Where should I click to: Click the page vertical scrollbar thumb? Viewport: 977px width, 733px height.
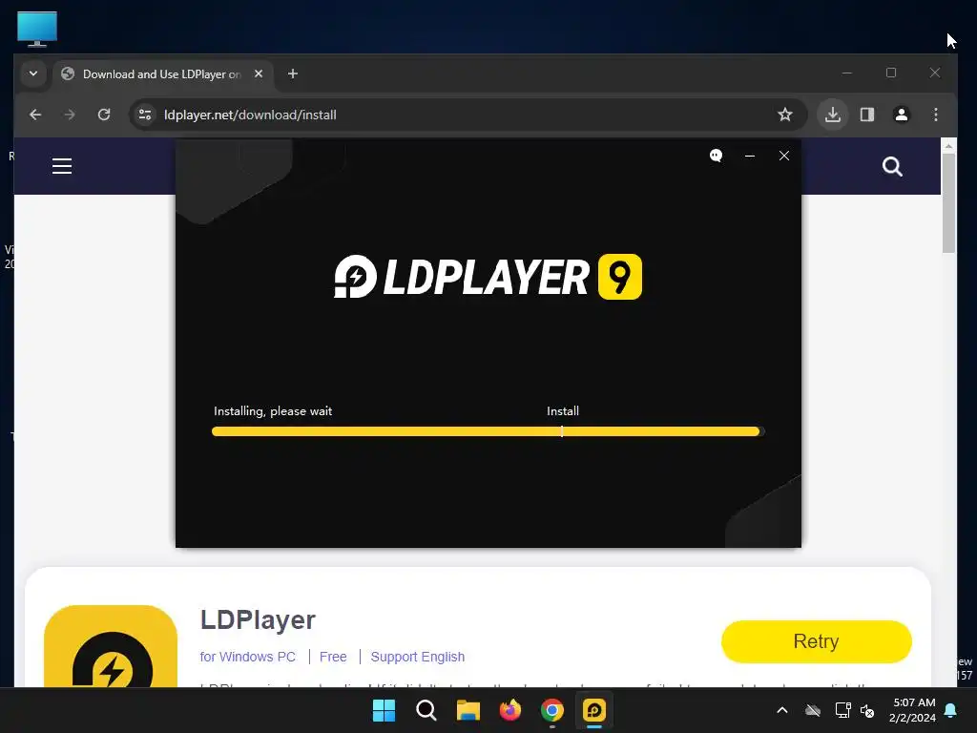(x=948, y=202)
